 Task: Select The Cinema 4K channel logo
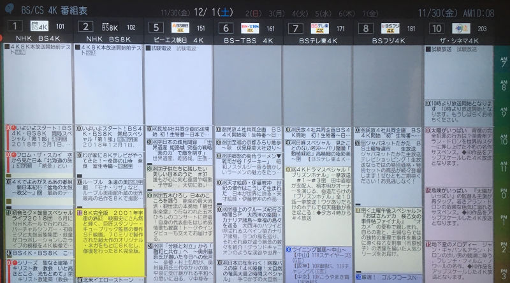(461, 28)
